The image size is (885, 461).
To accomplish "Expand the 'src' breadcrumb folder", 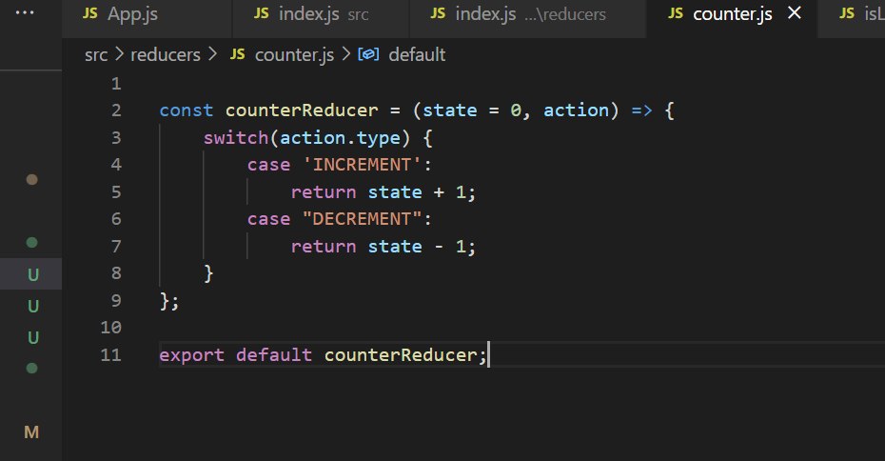I will coord(95,55).
